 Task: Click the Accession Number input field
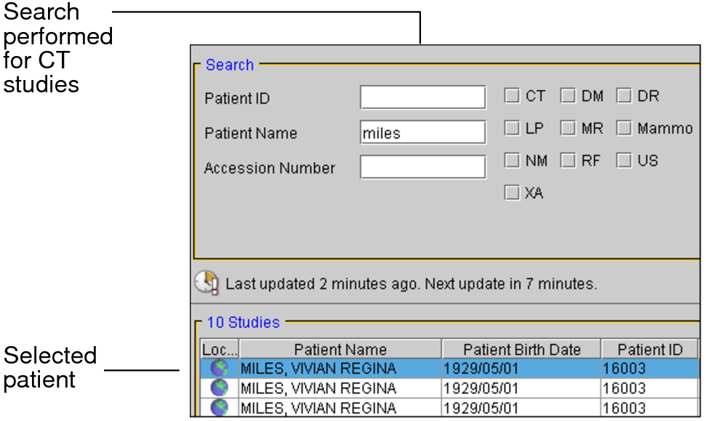pyautogui.click(x=422, y=167)
